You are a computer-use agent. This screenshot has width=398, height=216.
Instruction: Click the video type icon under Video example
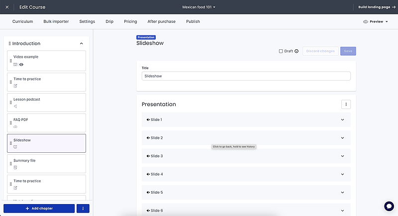tap(15, 65)
